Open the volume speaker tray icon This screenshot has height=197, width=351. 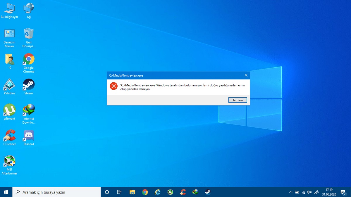tap(309, 192)
